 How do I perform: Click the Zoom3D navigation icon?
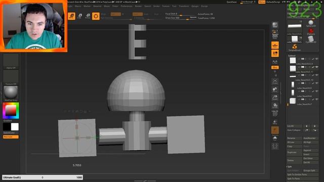pyautogui.click(x=275, y=98)
